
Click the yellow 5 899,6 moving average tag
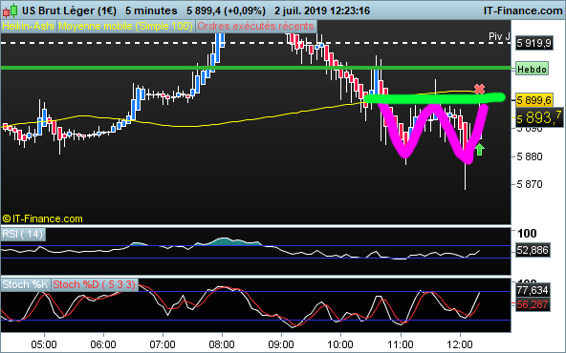[534, 100]
